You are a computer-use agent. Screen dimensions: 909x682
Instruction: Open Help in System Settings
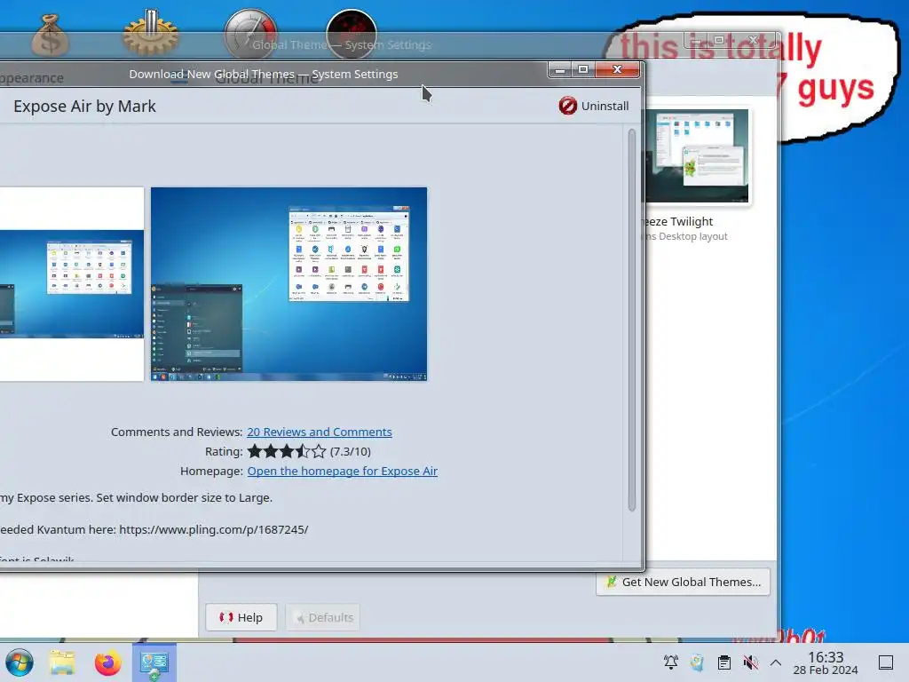241,617
